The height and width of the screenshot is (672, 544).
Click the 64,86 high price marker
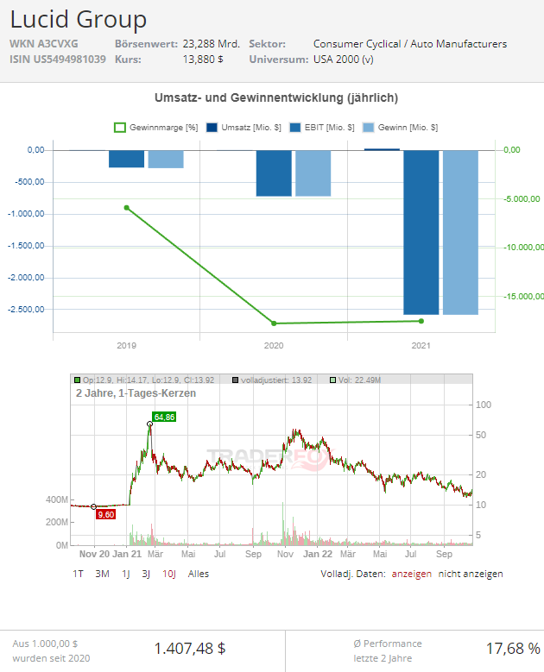point(164,417)
